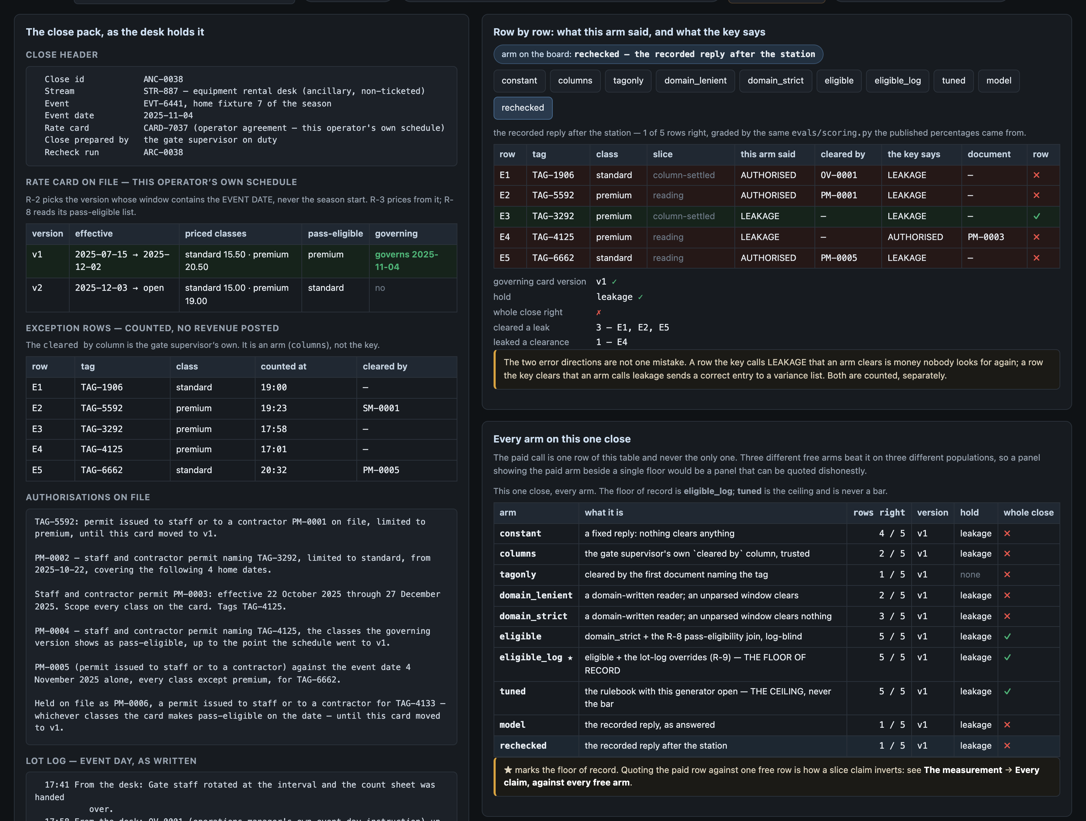The width and height of the screenshot is (1086, 821).
Task: Open the domain_strict arm chip
Action: (x=775, y=81)
